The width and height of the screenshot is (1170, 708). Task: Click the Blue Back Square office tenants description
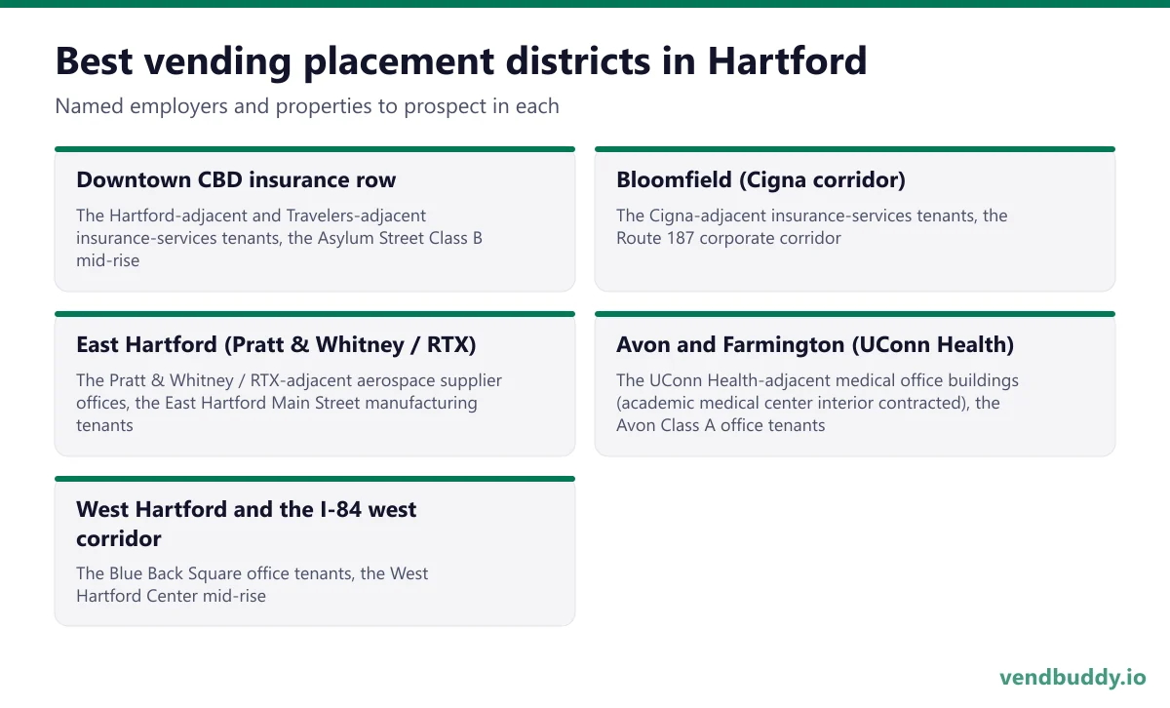tap(252, 584)
